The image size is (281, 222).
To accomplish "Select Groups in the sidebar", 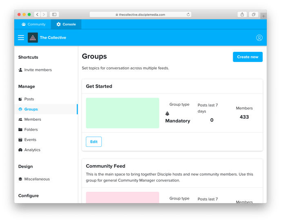I will 46,109.
